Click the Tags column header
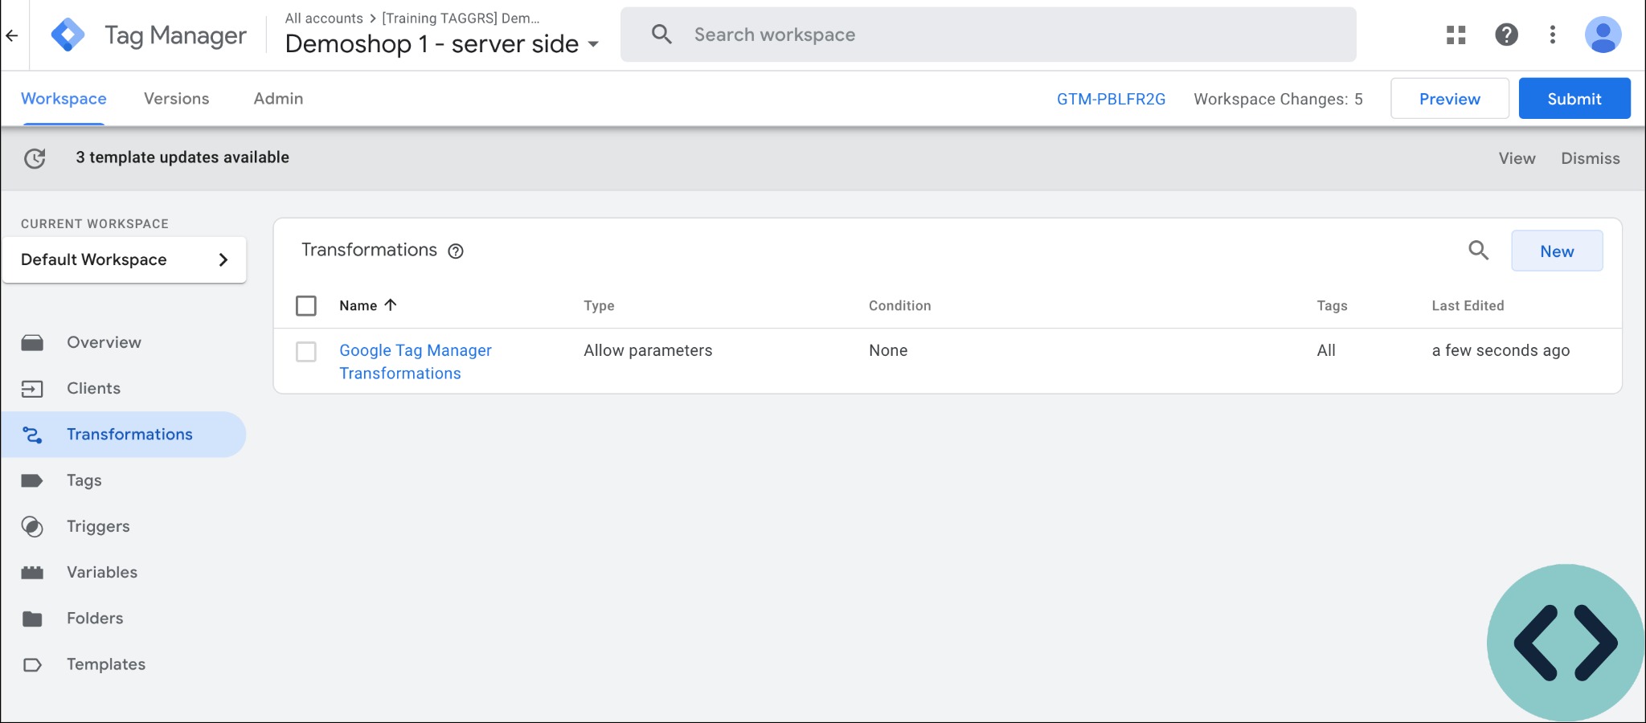This screenshot has height=723, width=1646. 1332,306
